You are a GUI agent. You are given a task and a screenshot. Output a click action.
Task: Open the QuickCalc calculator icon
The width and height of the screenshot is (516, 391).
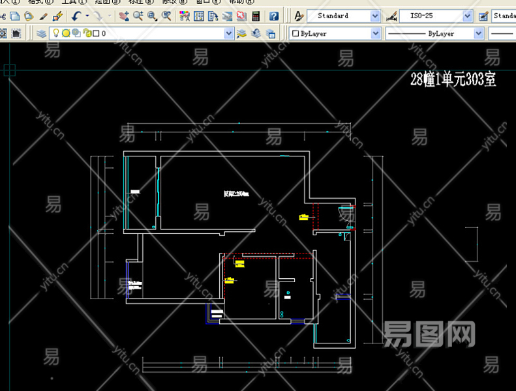point(256,16)
